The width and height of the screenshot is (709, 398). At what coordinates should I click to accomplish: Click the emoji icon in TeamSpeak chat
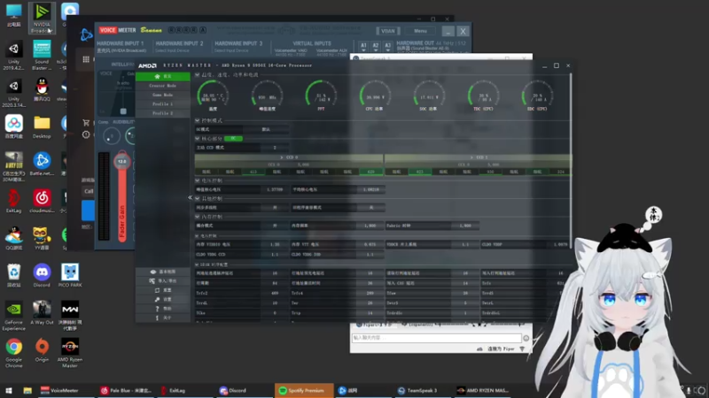tap(526, 338)
